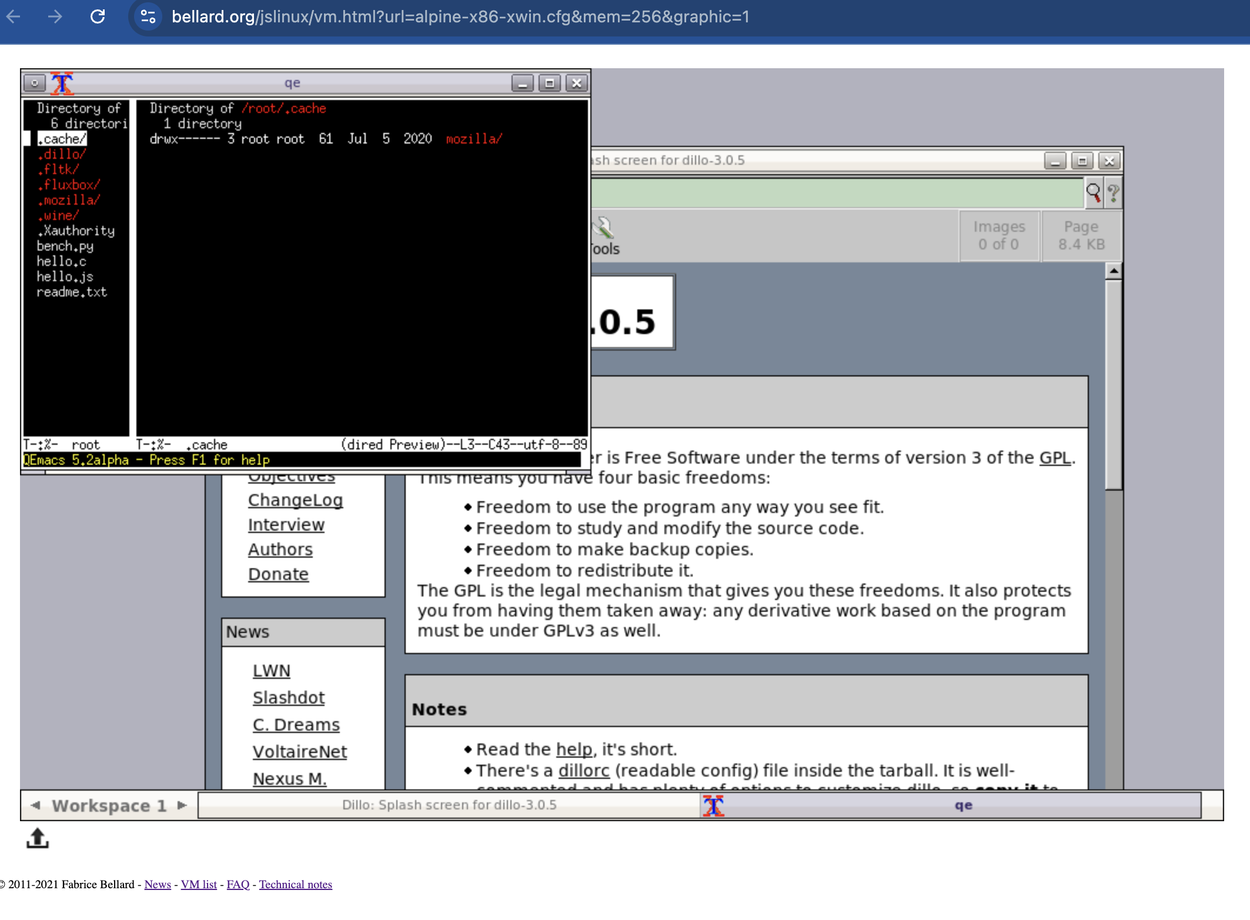The image size is (1250, 920).
Task: Select the qe taskbar window entry
Action: coord(962,805)
